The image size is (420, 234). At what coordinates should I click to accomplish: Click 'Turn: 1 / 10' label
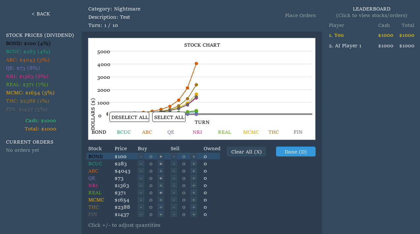tap(103, 25)
